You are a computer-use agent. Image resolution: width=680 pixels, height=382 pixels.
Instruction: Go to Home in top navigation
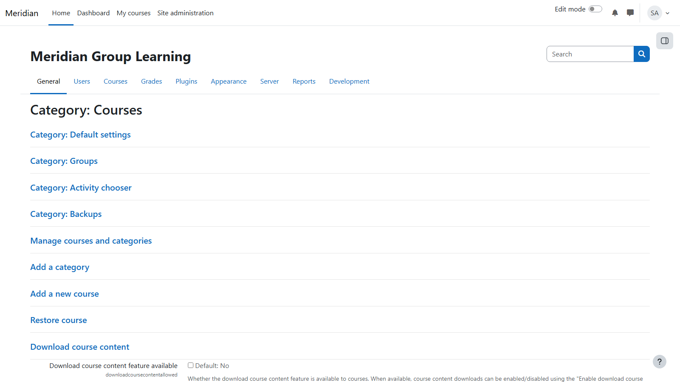61,13
